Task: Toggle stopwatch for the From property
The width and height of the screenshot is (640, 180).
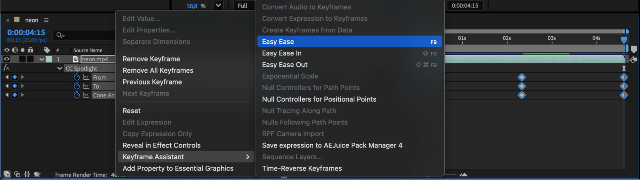Action: coord(77,77)
